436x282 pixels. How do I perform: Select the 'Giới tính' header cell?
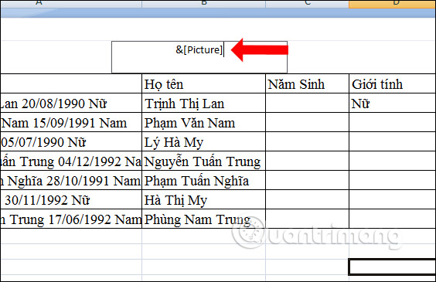point(393,83)
